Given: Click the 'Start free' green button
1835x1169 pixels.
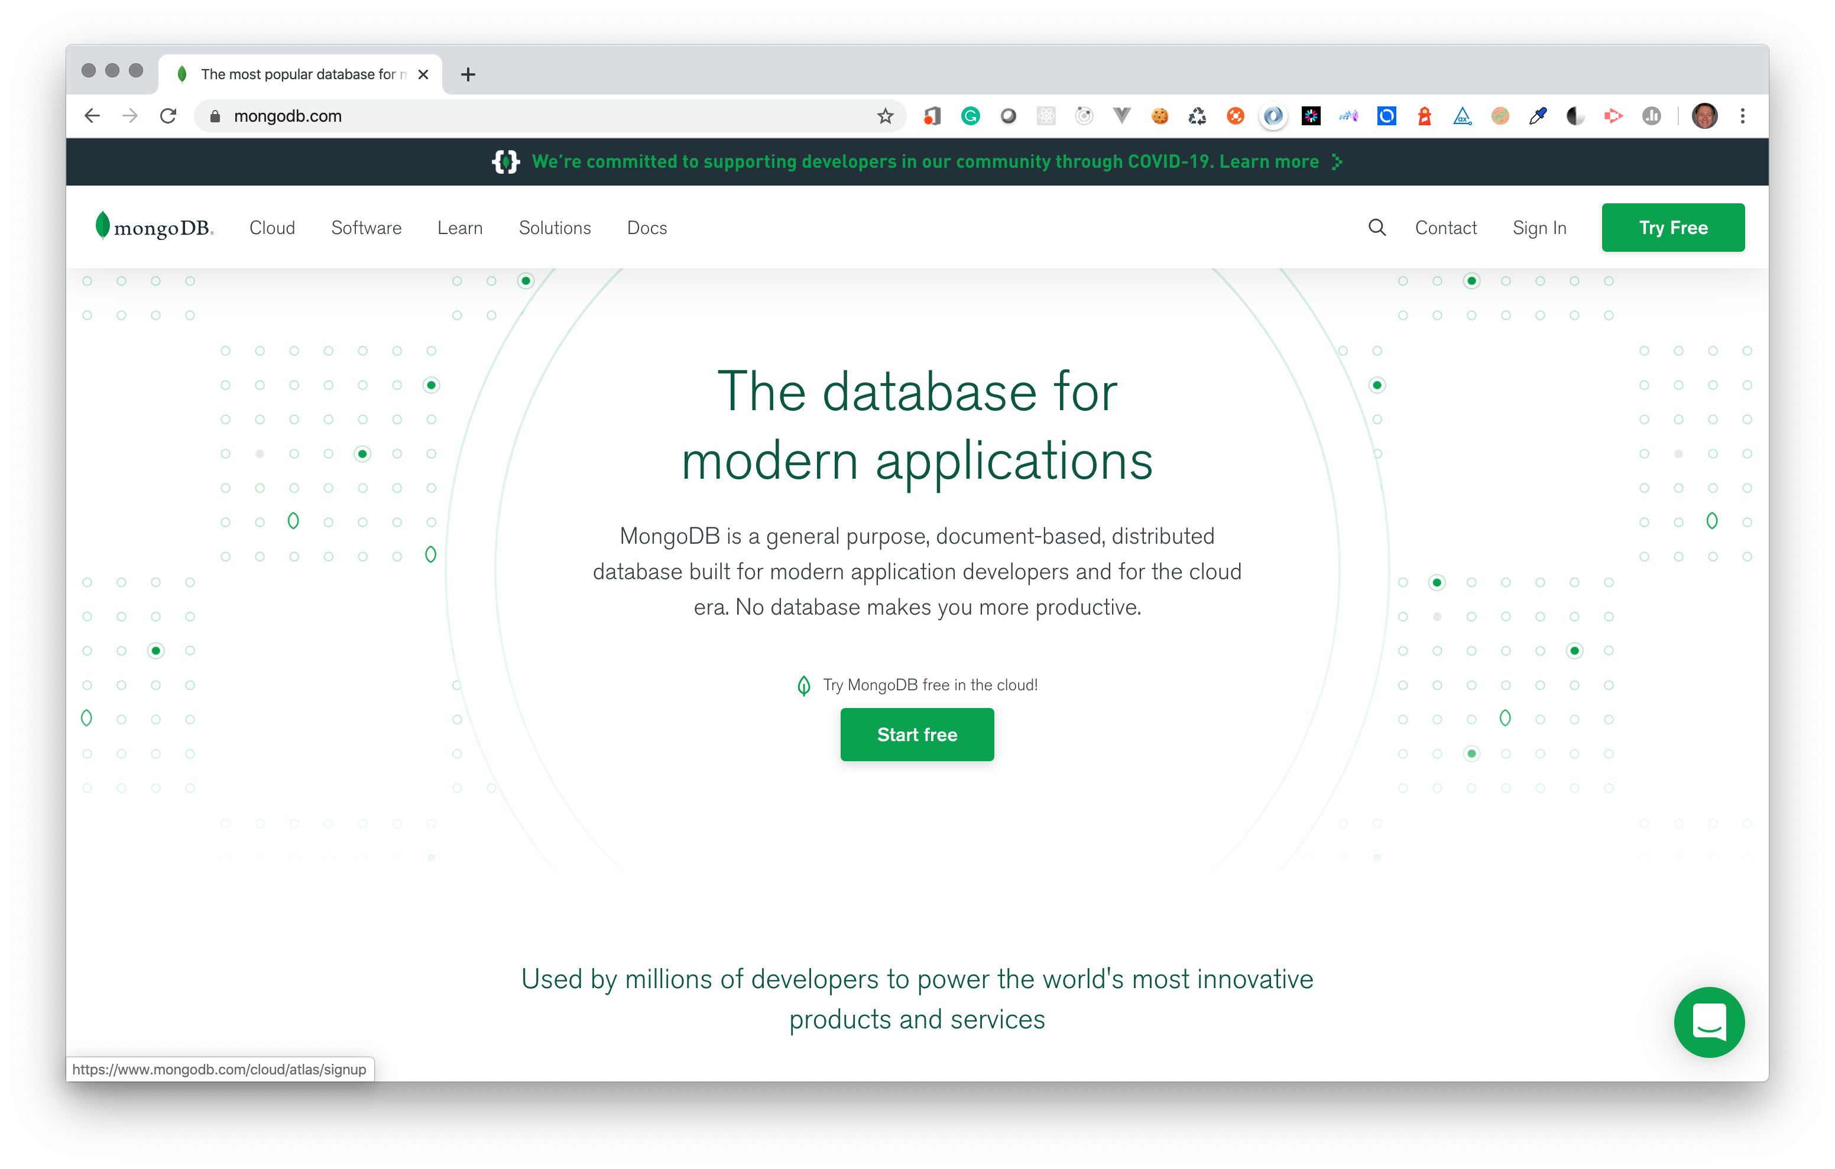Looking at the screenshot, I should pyautogui.click(x=916, y=734).
